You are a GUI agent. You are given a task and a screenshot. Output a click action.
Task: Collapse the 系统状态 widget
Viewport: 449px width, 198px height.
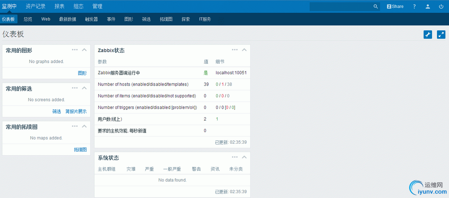[x=244, y=157]
